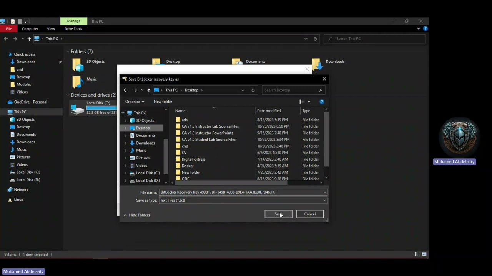Go back in save dialog navigation

(x=126, y=90)
